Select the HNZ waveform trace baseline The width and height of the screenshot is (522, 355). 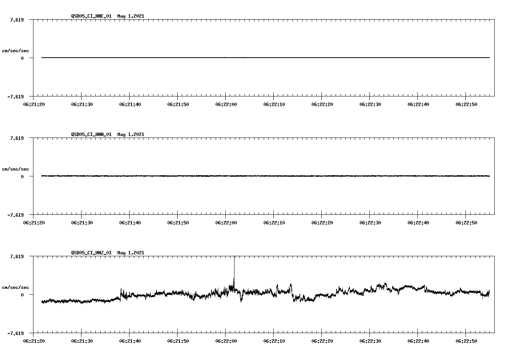(346, 294)
